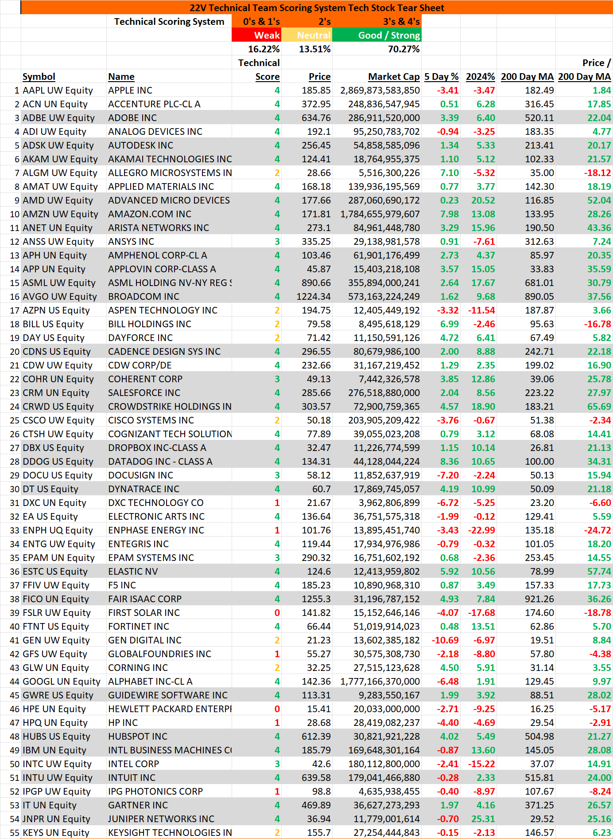Select the AAPL UW Equity symbol cell
613x839 pixels.
[58, 90]
